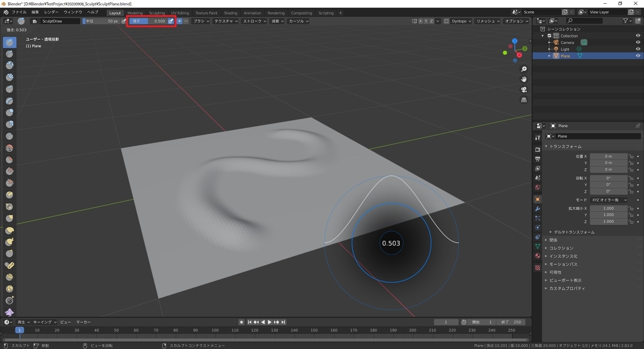Expand the コレクション panel

tap(561, 248)
